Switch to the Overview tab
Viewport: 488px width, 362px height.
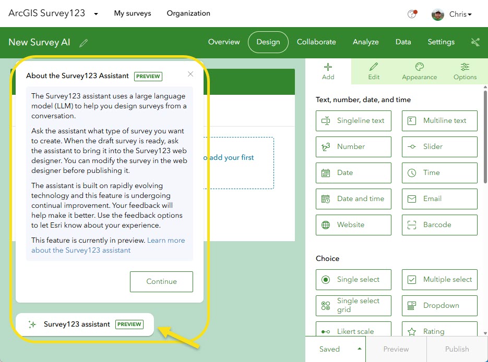click(x=224, y=42)
